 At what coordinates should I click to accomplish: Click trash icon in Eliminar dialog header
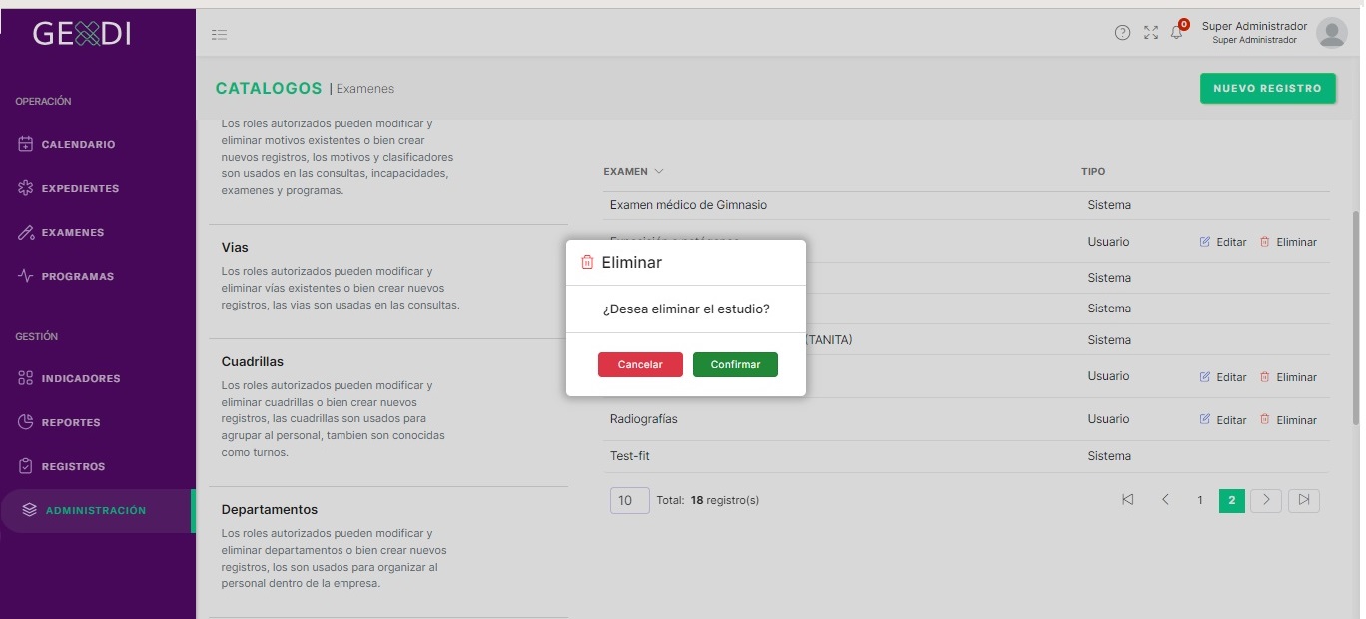click(x=587, y=262)
